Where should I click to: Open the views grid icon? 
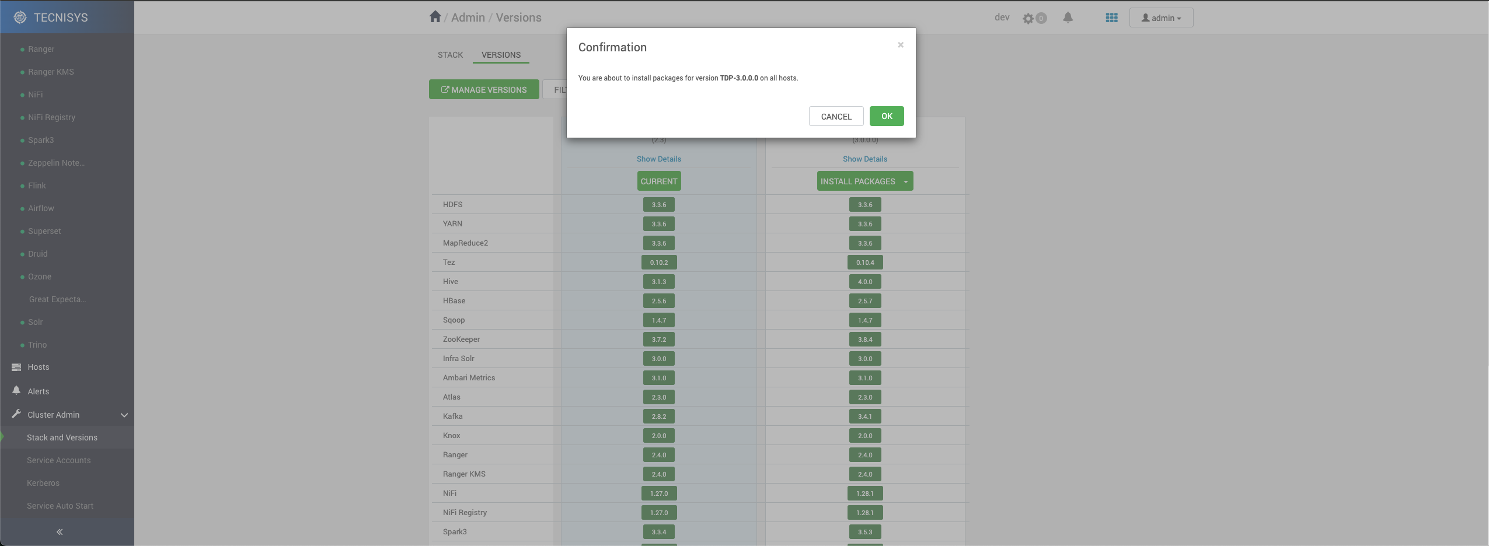[x=1111, y=18]
